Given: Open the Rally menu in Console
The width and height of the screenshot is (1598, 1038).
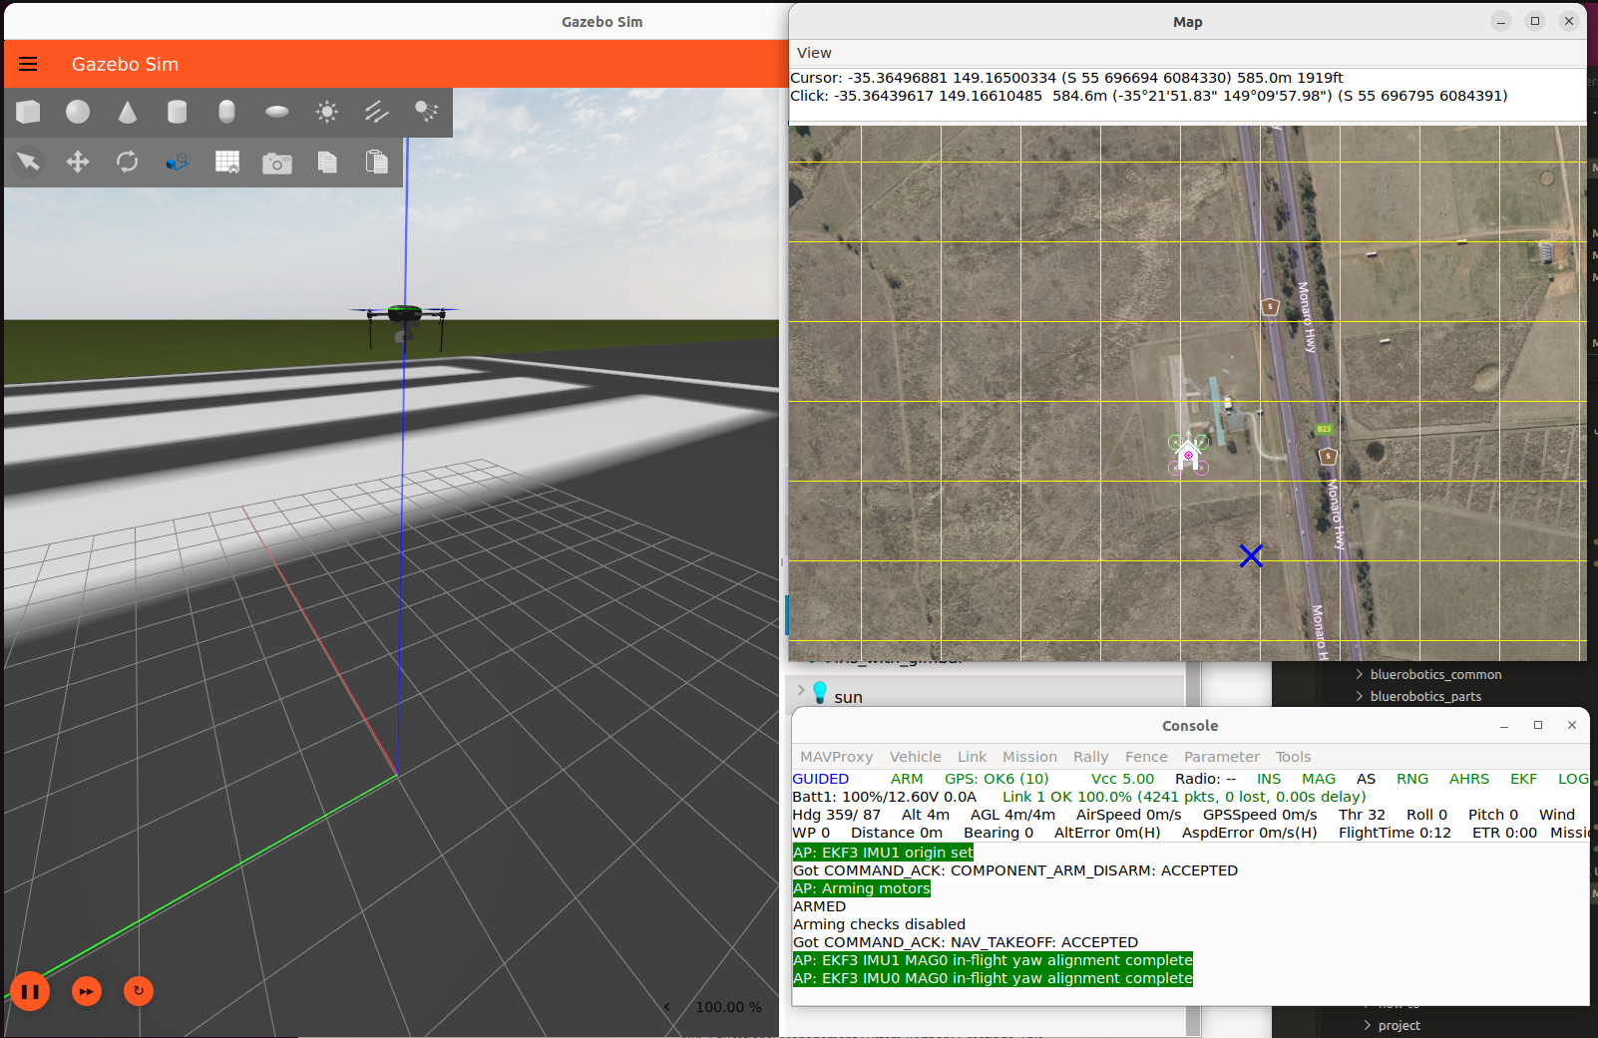Looking at the screenshot, I should pyautogui.click(x=1090, y=757).
